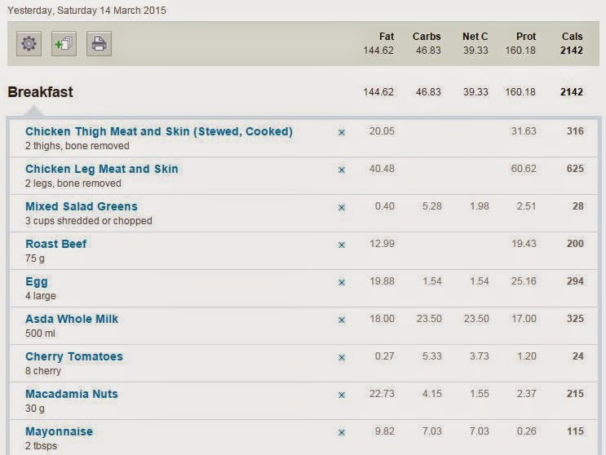Viewport: 606px width, 455px height.
Task: Remove the Egg entry x icon
Action: pyautogui.click(x=342, y=282)
